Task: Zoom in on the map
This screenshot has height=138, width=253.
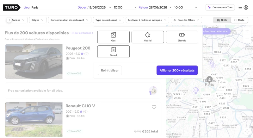Action: (247, 31)
